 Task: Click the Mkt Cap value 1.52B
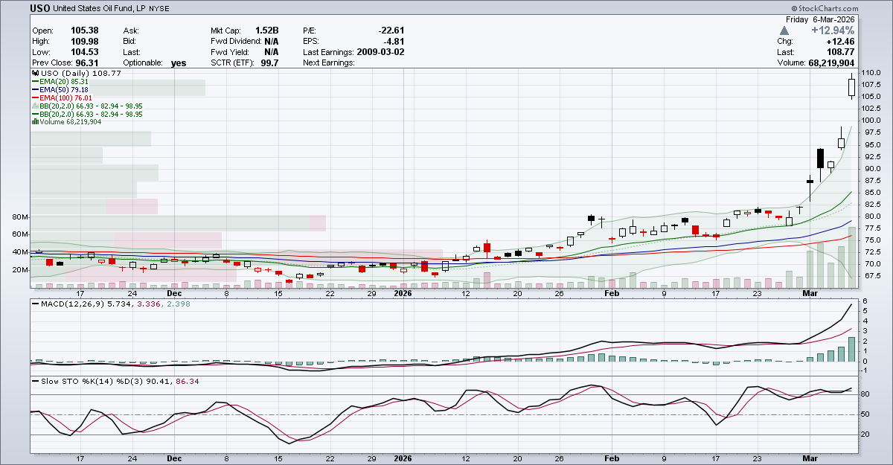coord(267,31)
